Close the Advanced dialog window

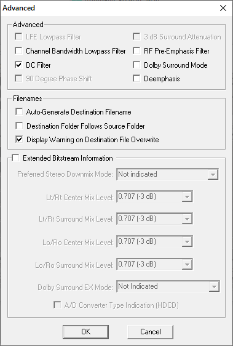coord(223,8)
